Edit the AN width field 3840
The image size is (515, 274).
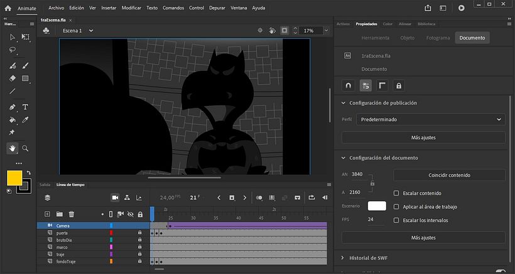[x=357, y=174]
